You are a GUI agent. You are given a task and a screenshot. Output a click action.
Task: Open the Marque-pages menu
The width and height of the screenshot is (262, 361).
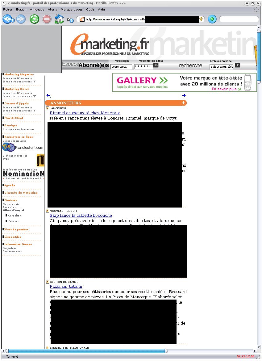tap(72, 10)
